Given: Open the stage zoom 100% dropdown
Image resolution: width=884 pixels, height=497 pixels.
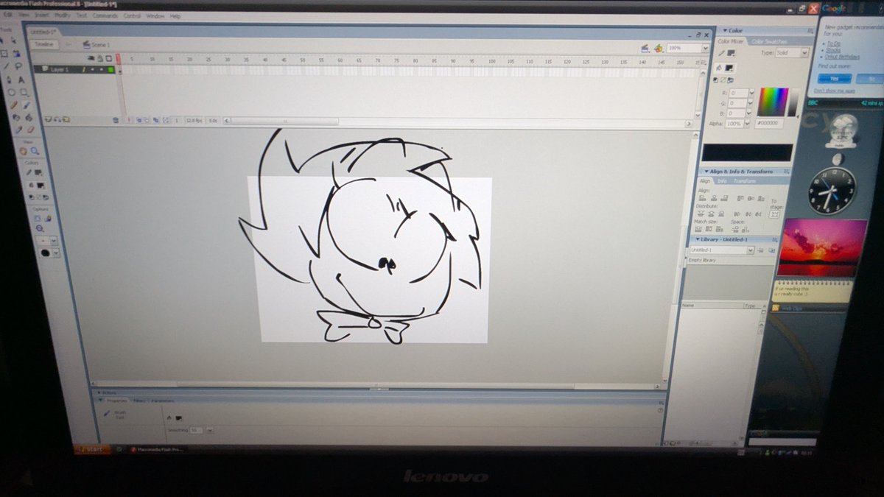Looking at the screenshot, I should [705, 48].
